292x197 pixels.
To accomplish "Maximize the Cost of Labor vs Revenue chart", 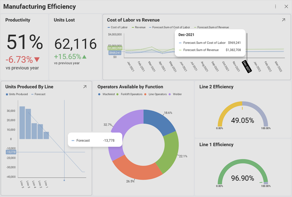I will [283, 20].
